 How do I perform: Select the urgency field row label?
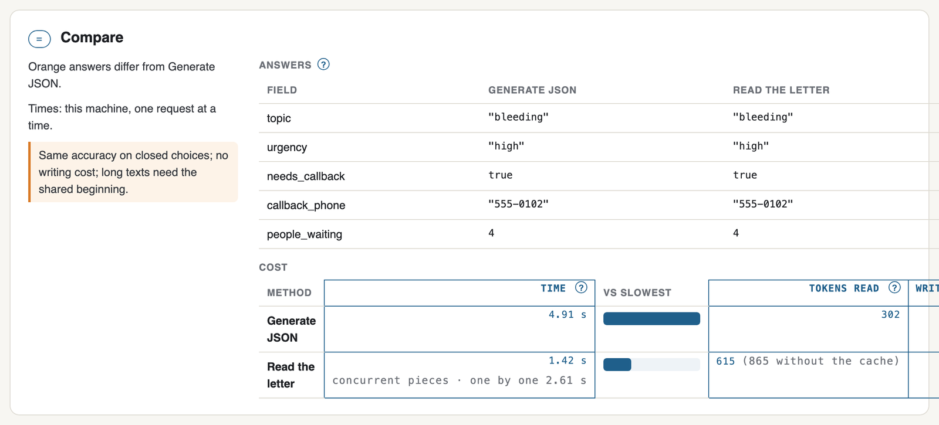(287, 147)
